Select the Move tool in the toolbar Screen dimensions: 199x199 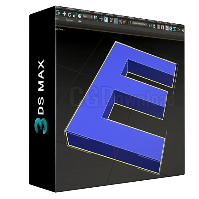tap(64, 14)
